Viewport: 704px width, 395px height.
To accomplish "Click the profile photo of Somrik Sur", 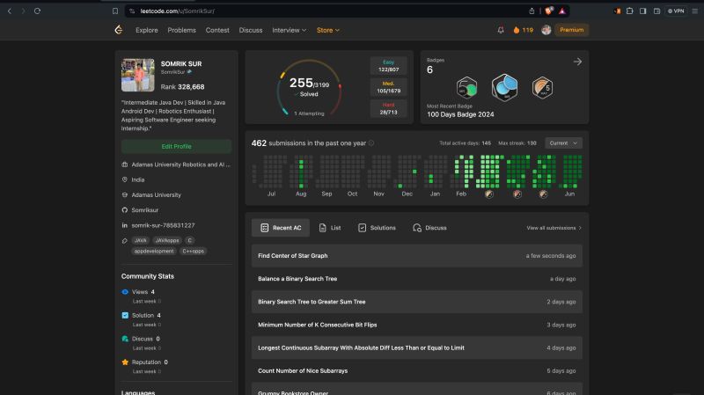I will pyautogui.click(x=138, y=75).
